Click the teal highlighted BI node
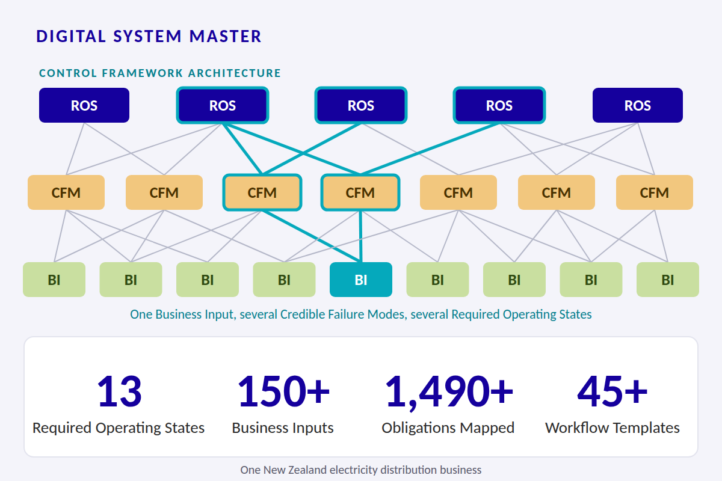 coord(361,280)
